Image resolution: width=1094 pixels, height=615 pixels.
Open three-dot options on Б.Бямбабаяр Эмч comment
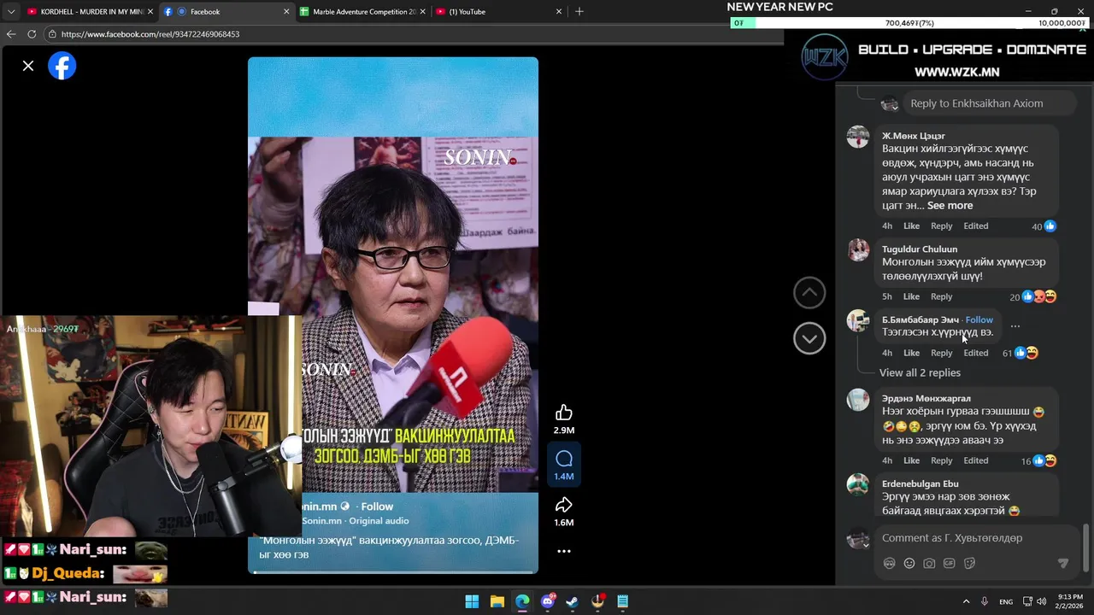click(1015, 326)
